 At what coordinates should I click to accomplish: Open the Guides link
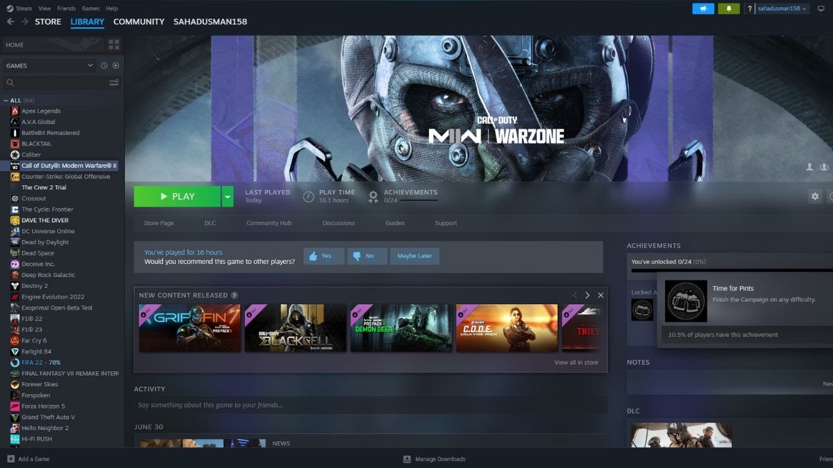[x=395, y=223]
